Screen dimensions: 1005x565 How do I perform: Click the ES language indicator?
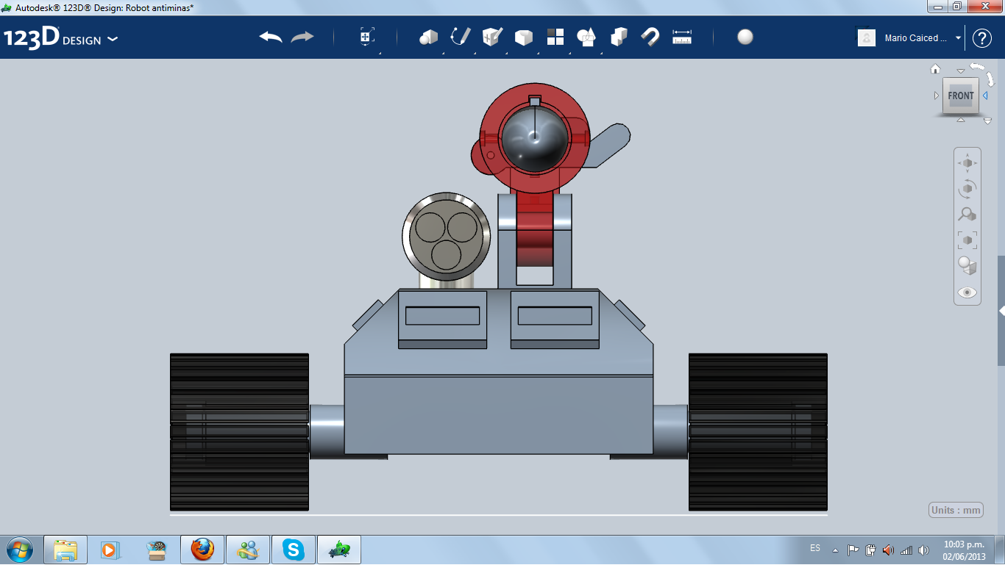coord(815,548)
